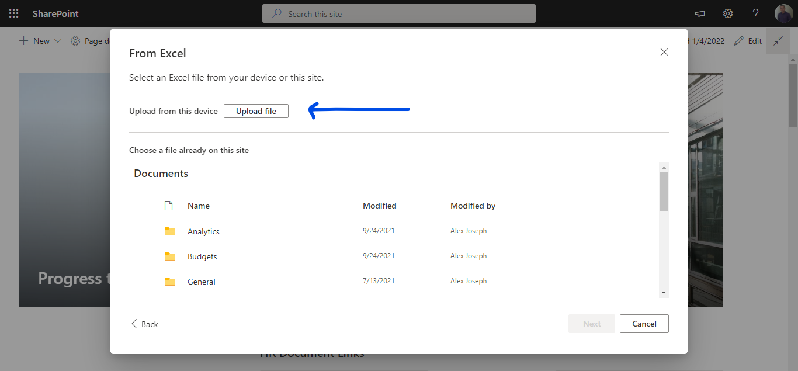Sort by the Name column header
The image size is (798, 371).
click(x=199, y=206)
